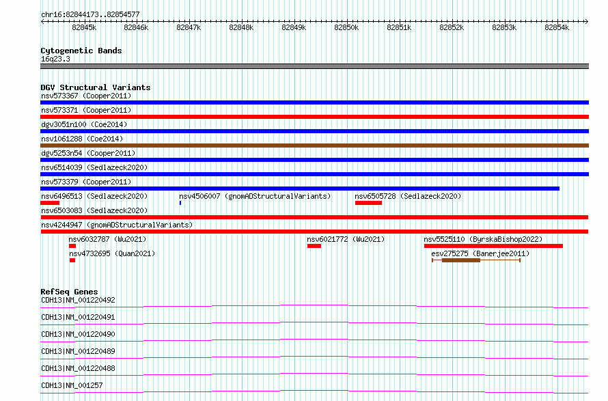Click the 82852k ruler position
This screenshot has height=401, width=608.
(452, 27)
